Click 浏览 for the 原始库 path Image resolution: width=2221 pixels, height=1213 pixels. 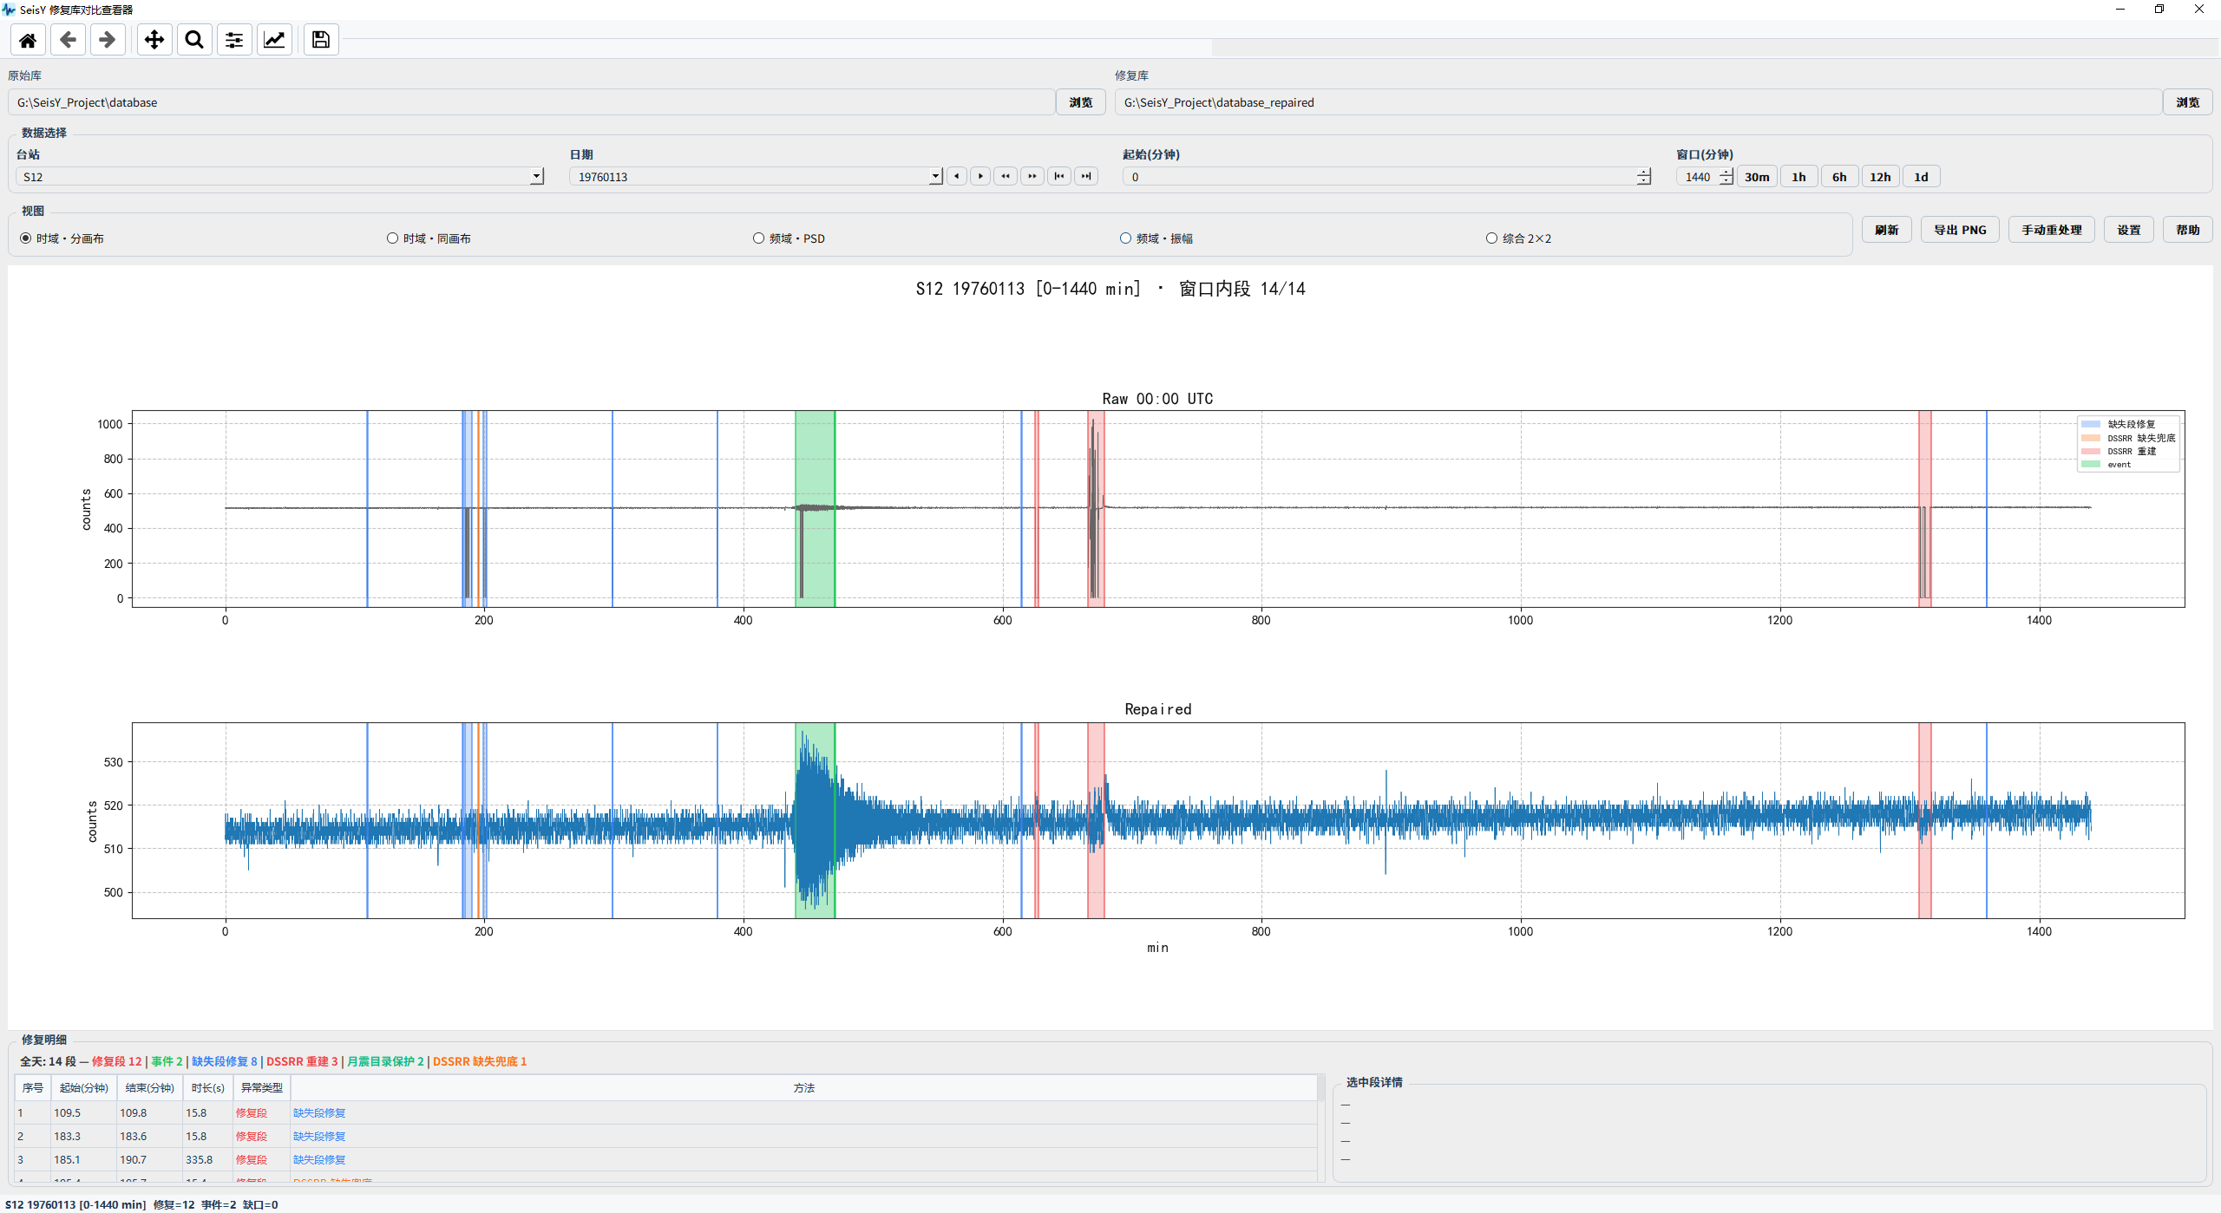click(1080, 102)
